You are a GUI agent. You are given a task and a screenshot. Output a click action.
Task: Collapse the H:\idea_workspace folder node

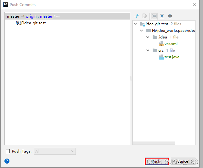click(x=142, y=31)
